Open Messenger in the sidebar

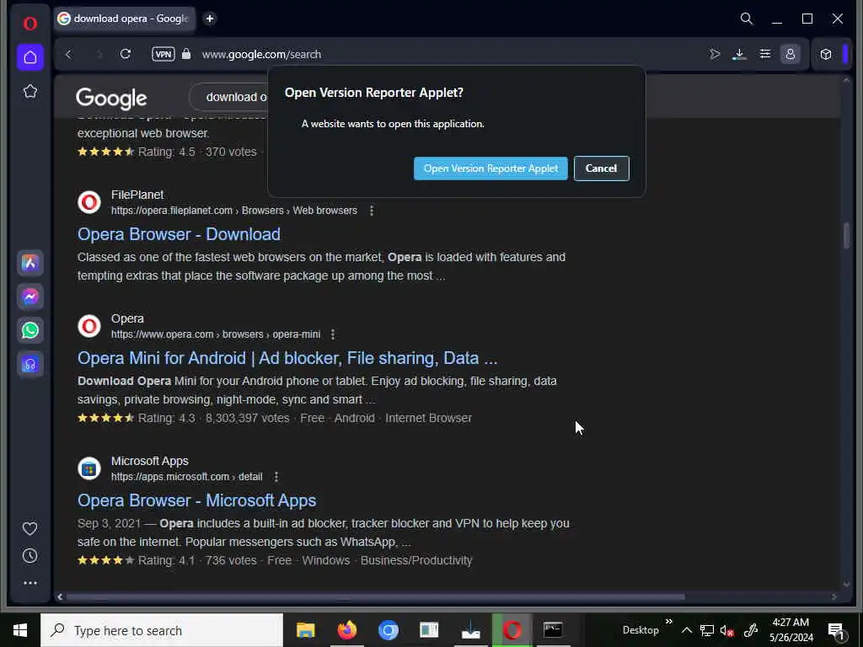point(29,297)
